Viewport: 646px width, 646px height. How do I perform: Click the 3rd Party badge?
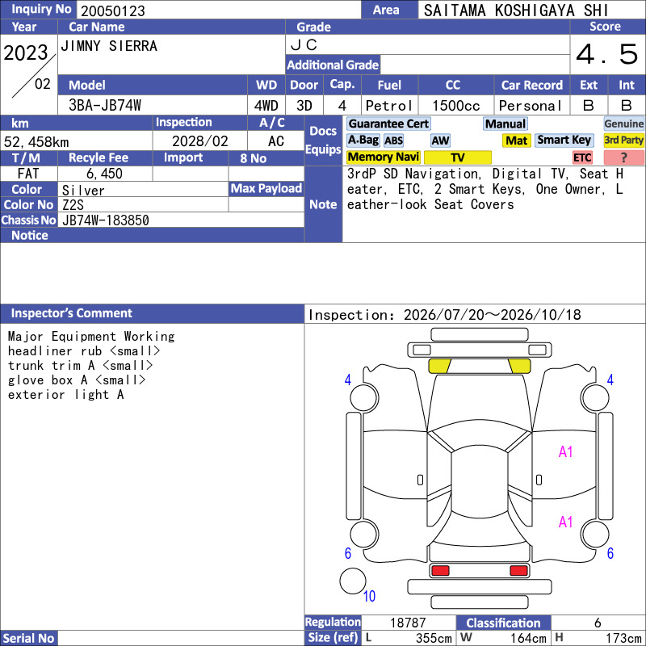pyautogui.click(x=623, y=140)
